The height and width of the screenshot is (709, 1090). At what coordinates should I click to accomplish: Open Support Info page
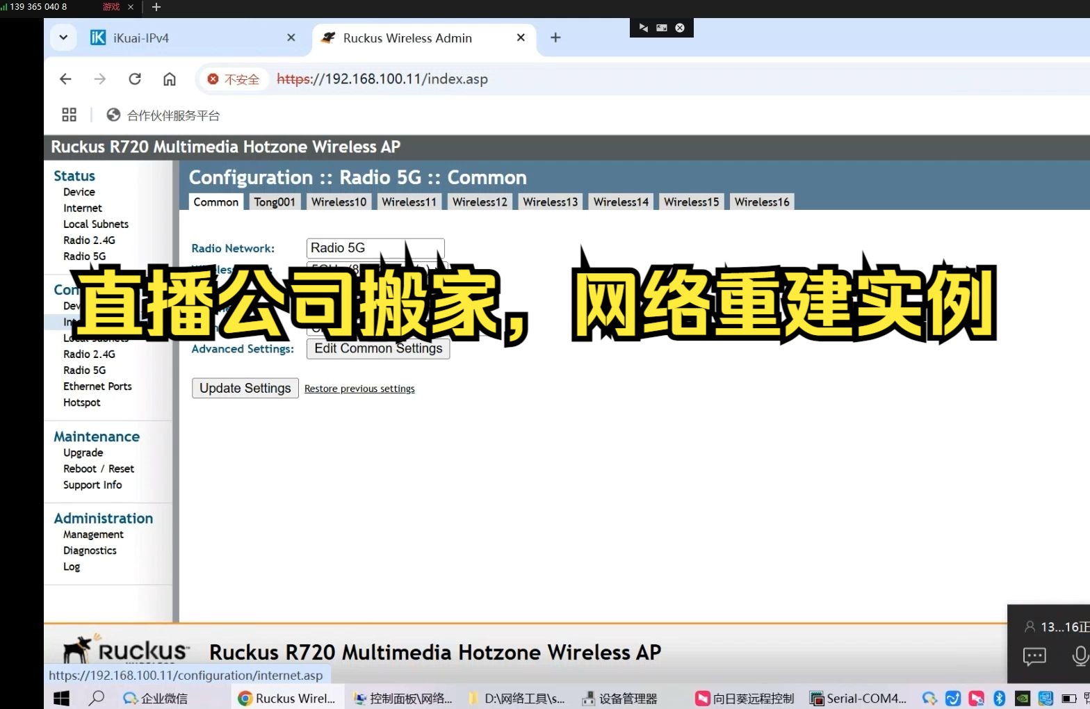coord(92,484)
